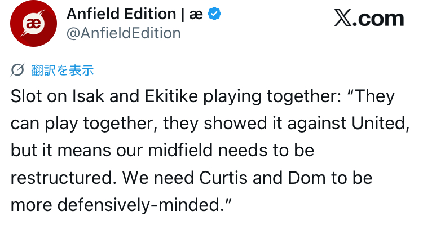Show the translation via 翻訳を表示
This screenshot has width=423, height=229.
click(62, 70)
